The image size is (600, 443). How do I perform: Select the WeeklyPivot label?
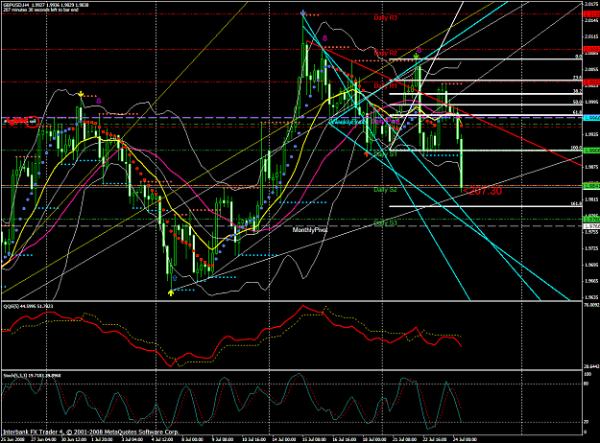[x=348, y=122]
